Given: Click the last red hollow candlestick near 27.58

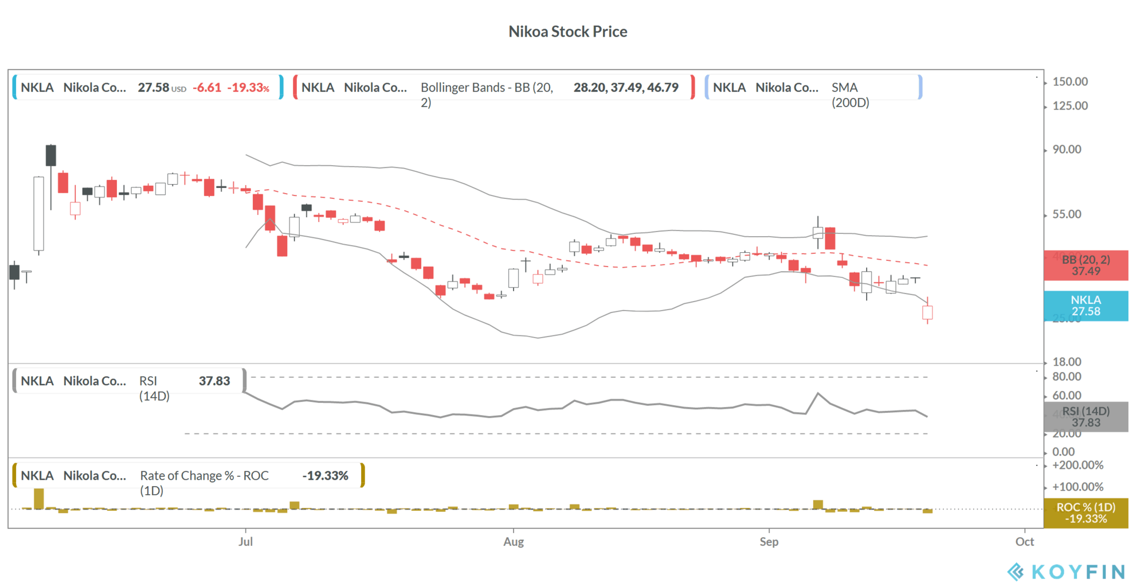Looking at the screenshot, I should [927, 312].
